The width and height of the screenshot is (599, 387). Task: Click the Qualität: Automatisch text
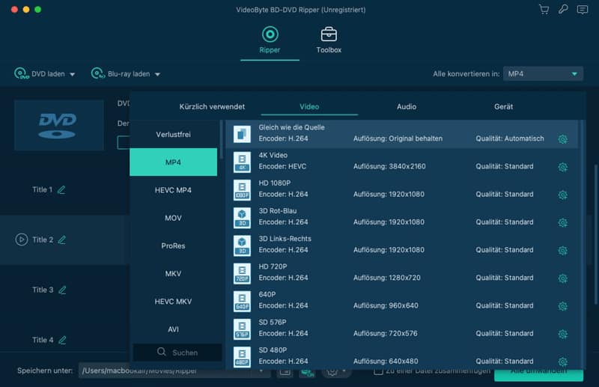click(510, 138)
